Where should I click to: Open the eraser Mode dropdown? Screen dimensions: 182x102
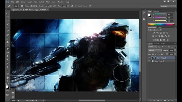[34, 6]
